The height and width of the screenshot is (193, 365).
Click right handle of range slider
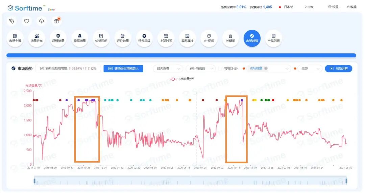(346, 181)
